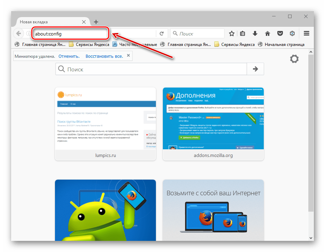The width and height of the screenshot is (325, 252).
Task: Close the Новая вкладка tab
Action: pos(84,22)
